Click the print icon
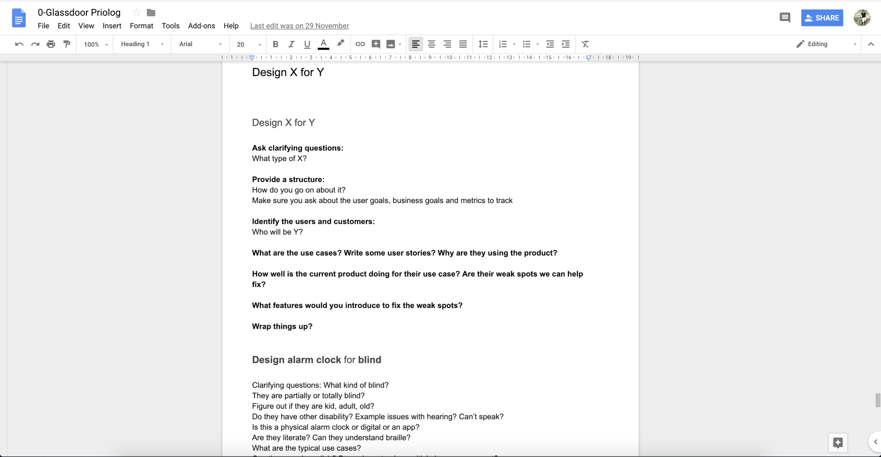The height and width of the screenshot is (457, 881). coord(51,44)
